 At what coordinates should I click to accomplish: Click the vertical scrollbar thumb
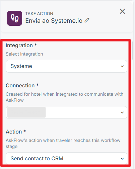click(132, 51)
